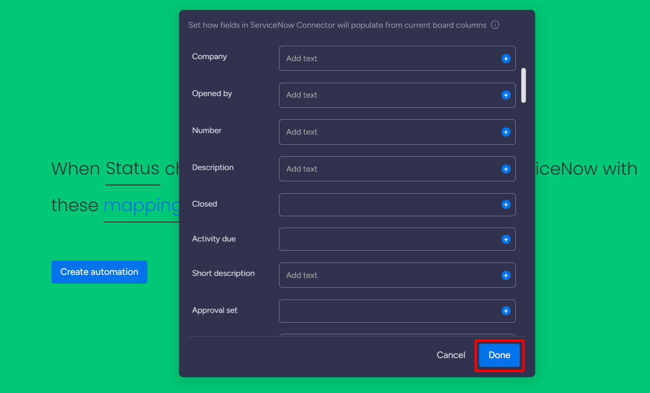Click the Closed field label

tap(205, 204)
